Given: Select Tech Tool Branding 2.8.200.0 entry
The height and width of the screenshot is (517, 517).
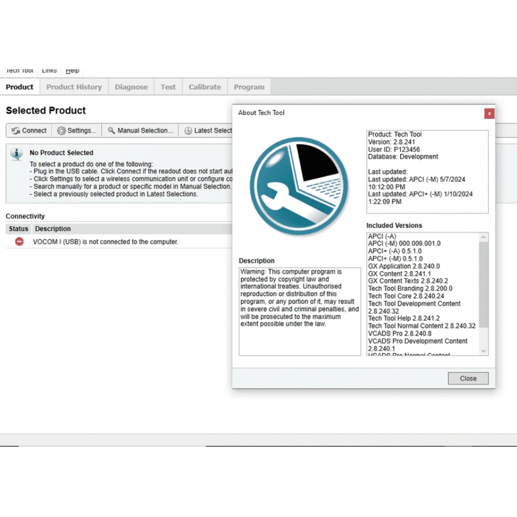Looking at the screenshot, I should [x=410, y=289].
